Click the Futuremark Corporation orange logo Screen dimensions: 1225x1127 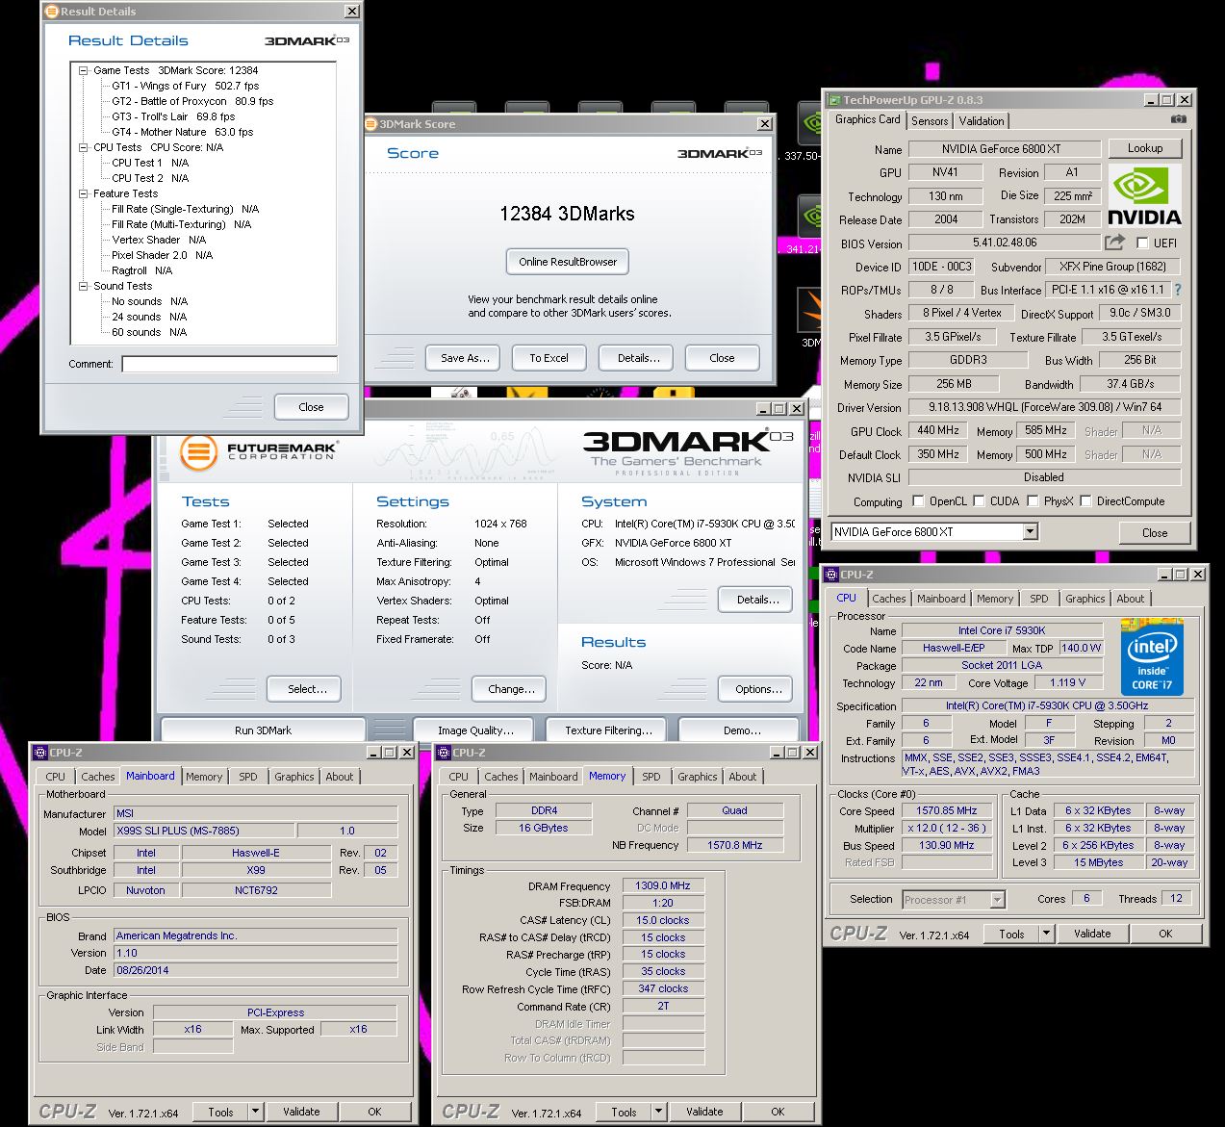pyautogui.click(x=199, y=451)
